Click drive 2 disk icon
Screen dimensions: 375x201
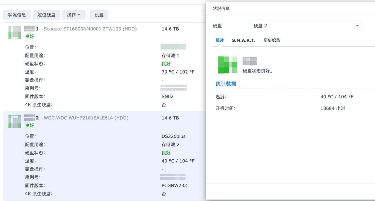pos(15,121)
